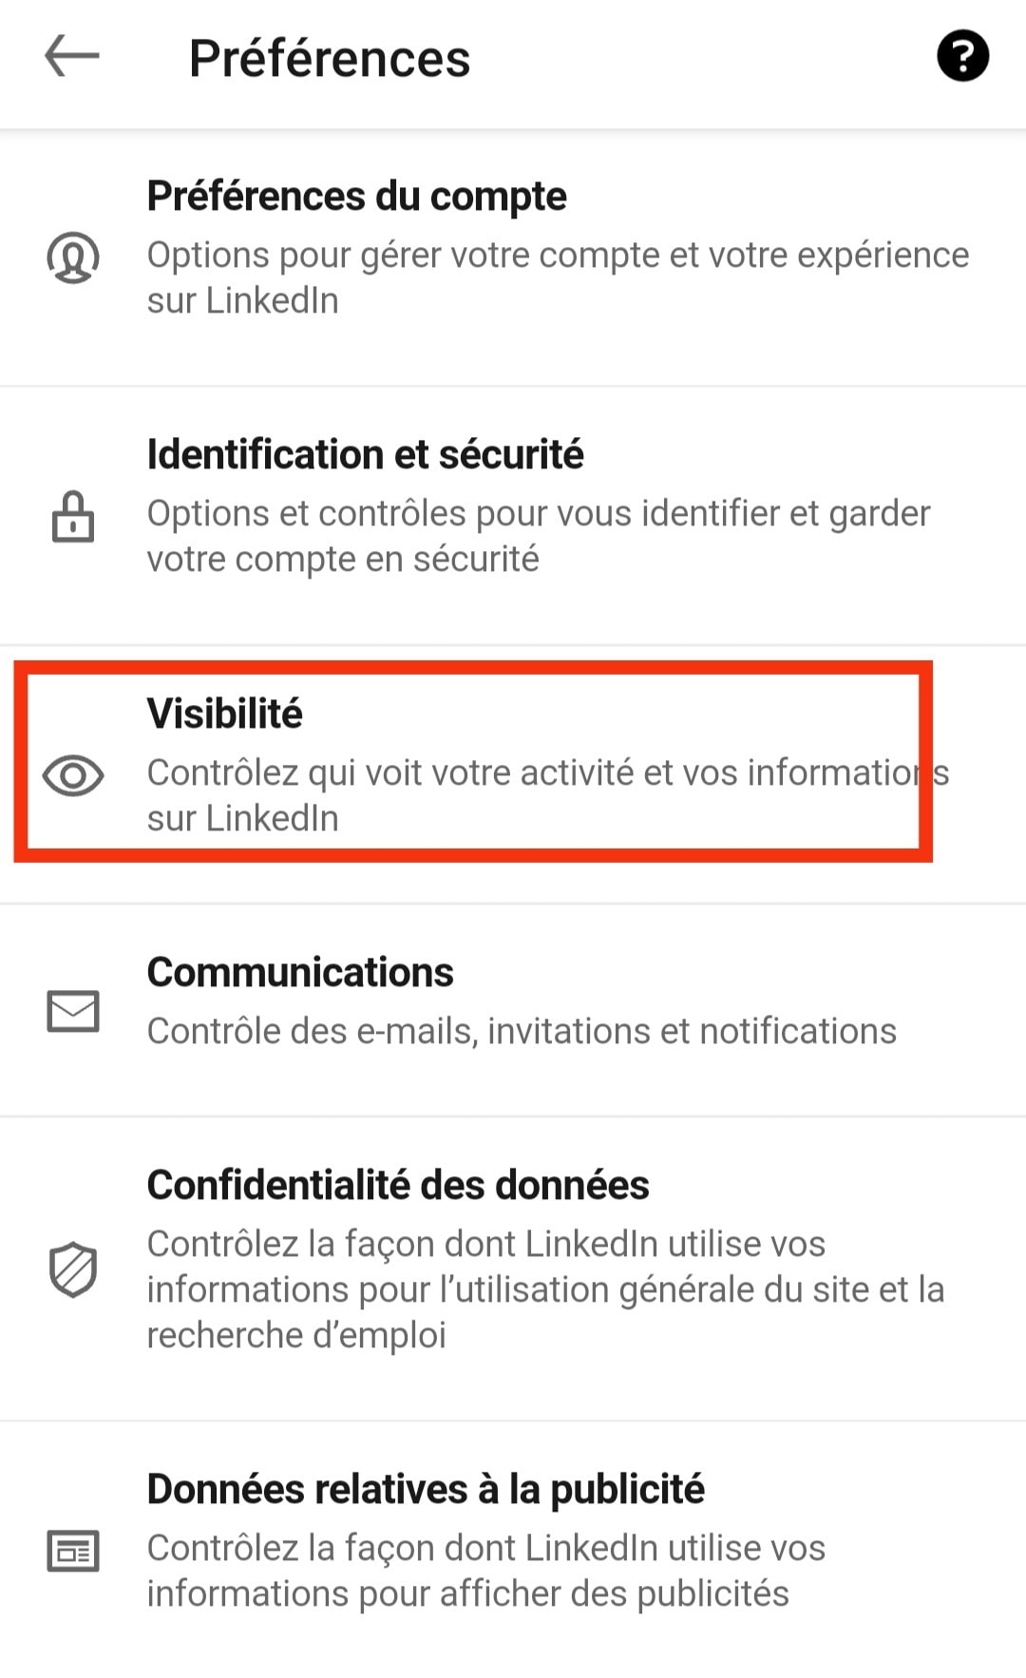
Task: Click the Préférences title text
Action: pos(329,57)
